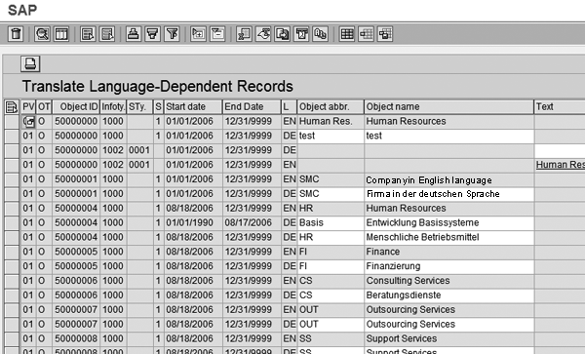Click the 'Start date' column header
585x354 pixels.
click(193, 107)
